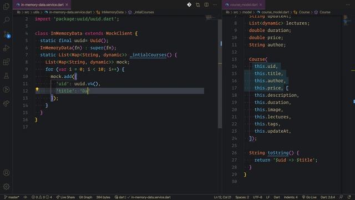This screenshot has width=355, height=200.
Task: Open errors and warnings count in status bar
Action: [42, 197]
